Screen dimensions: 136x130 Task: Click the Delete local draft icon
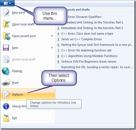click(x=6, y=60)
